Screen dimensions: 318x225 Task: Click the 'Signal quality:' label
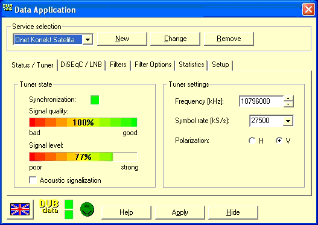coord(48,111)
